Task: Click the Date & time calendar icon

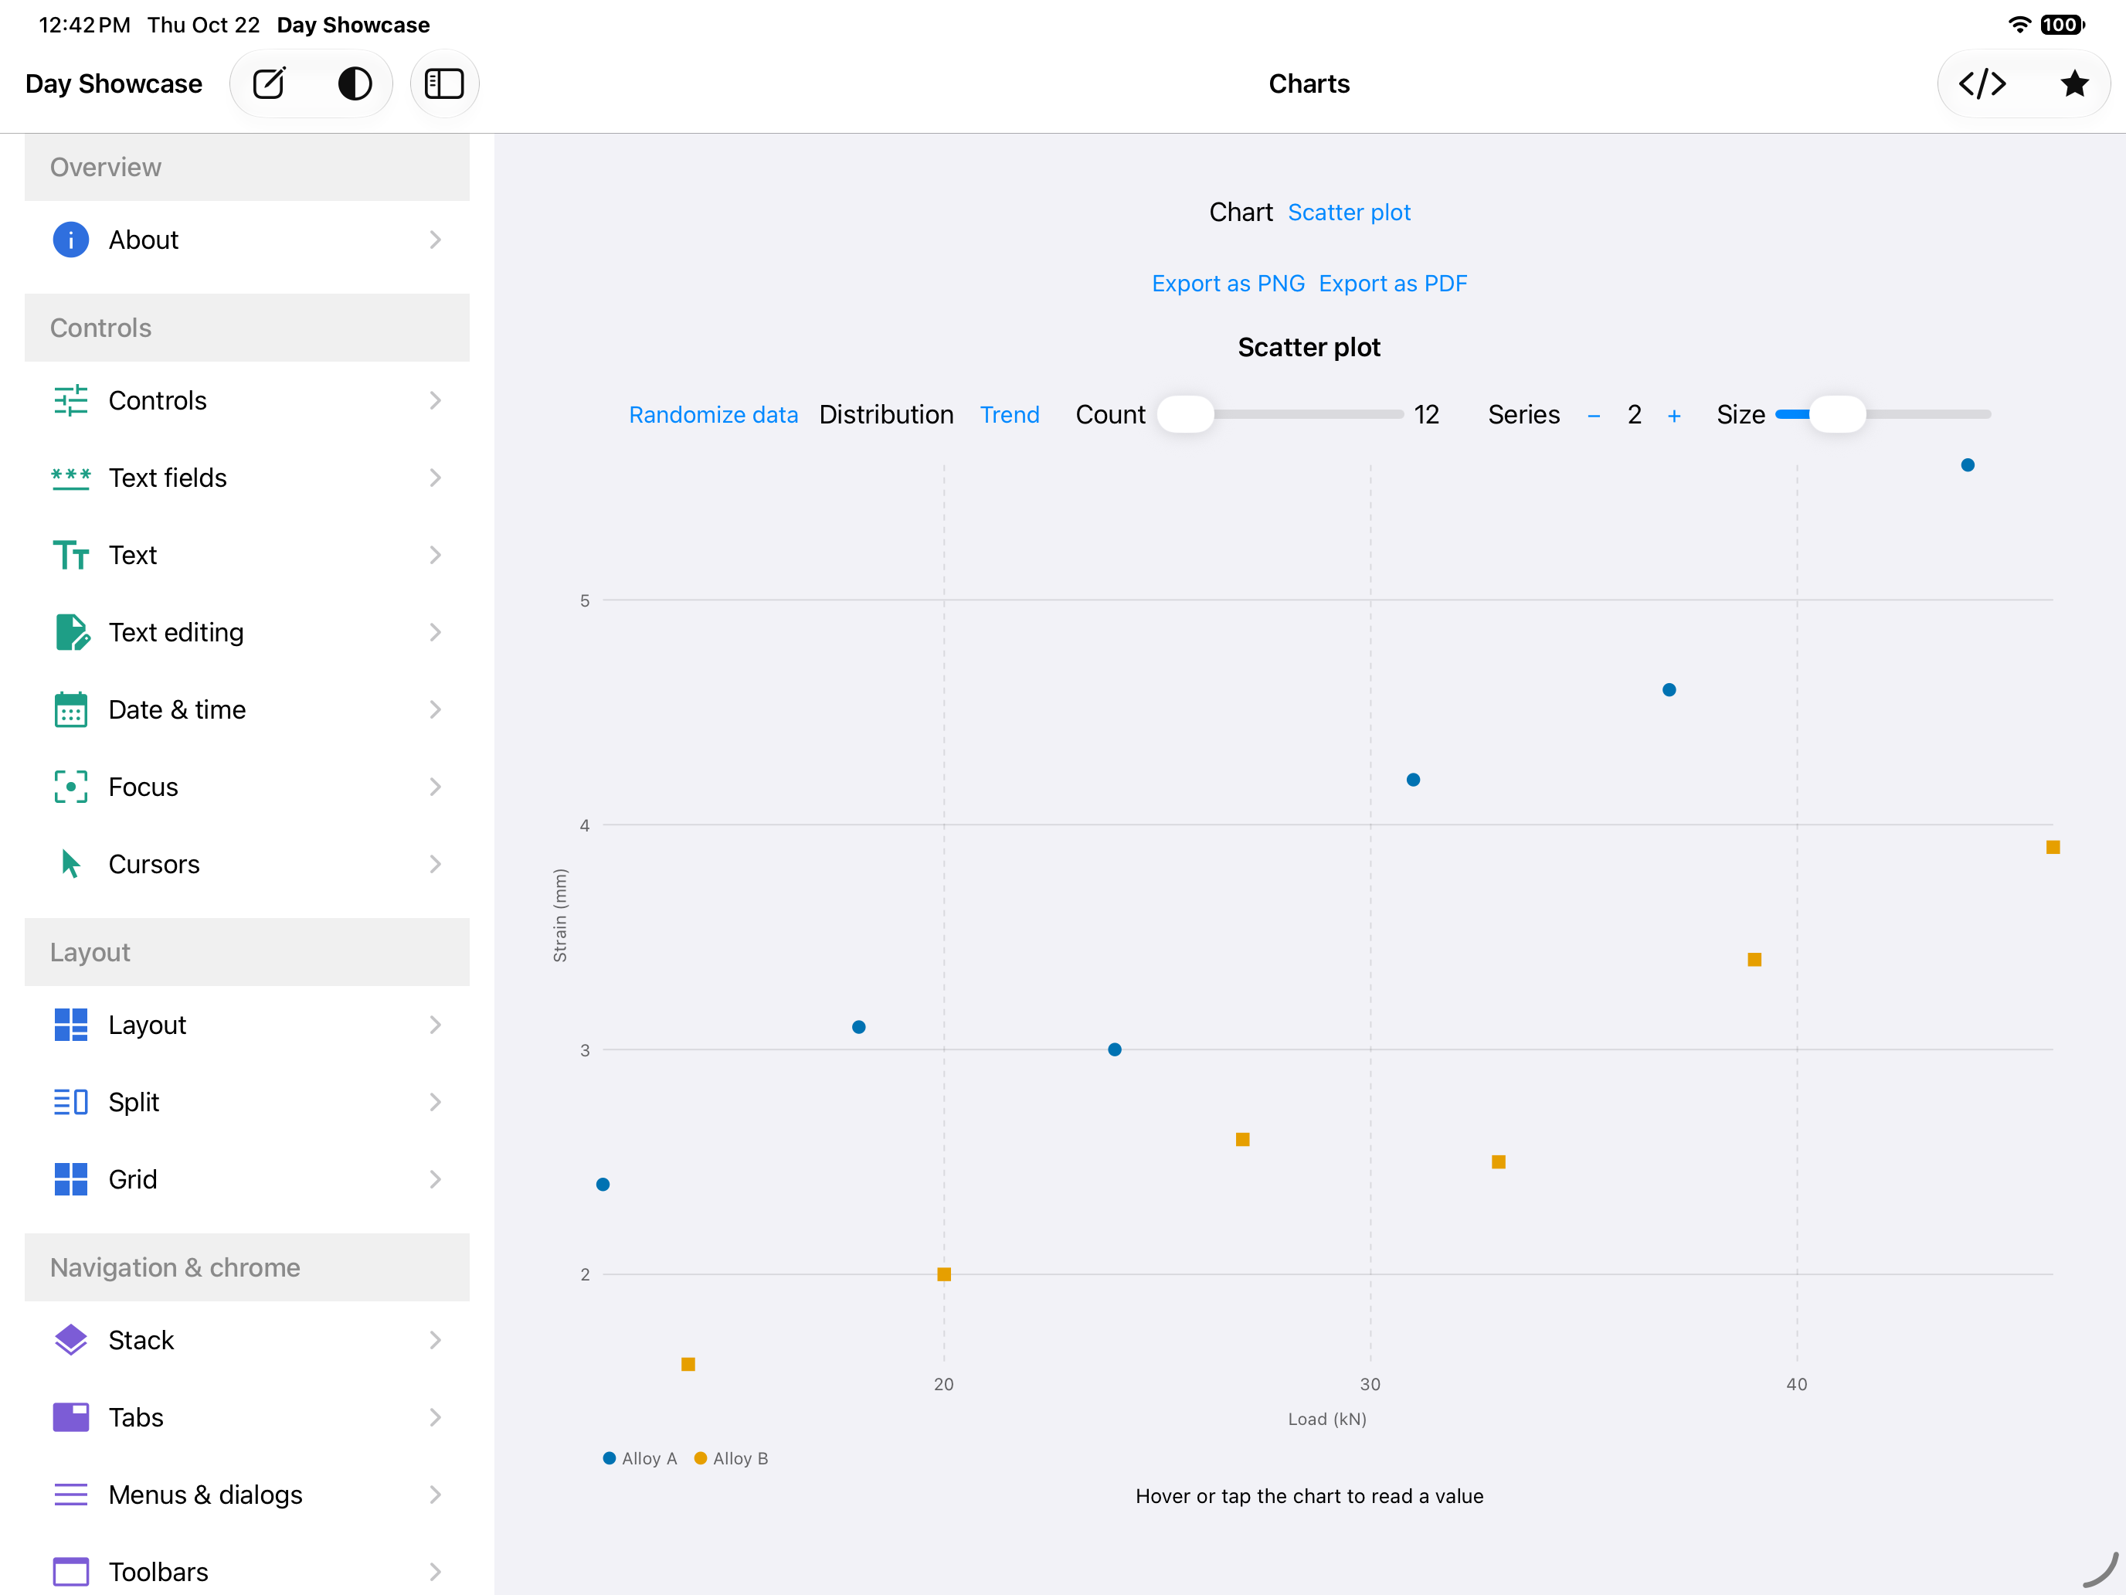Action: [70, 709]
